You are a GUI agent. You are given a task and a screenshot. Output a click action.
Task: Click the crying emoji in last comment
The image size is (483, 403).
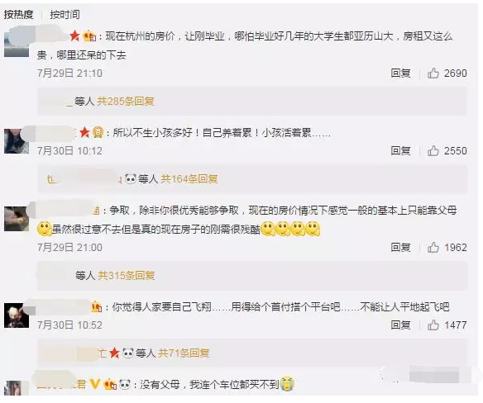coord(287,384)
